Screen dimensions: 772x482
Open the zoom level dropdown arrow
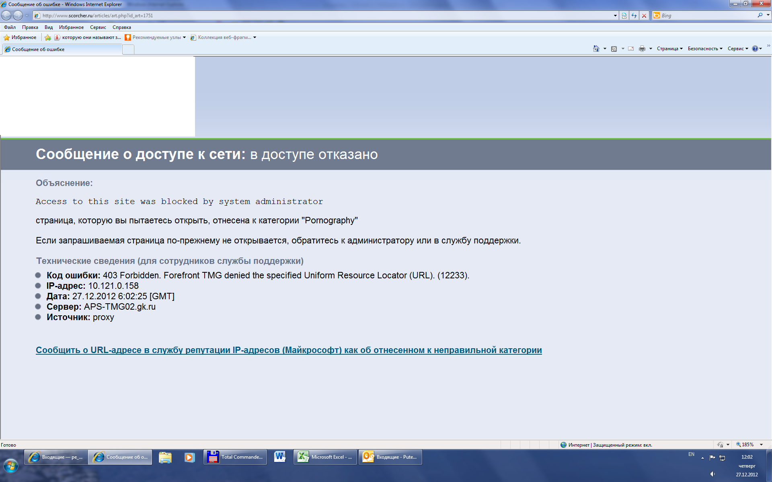pyautogui.click(x=761, y=445)
